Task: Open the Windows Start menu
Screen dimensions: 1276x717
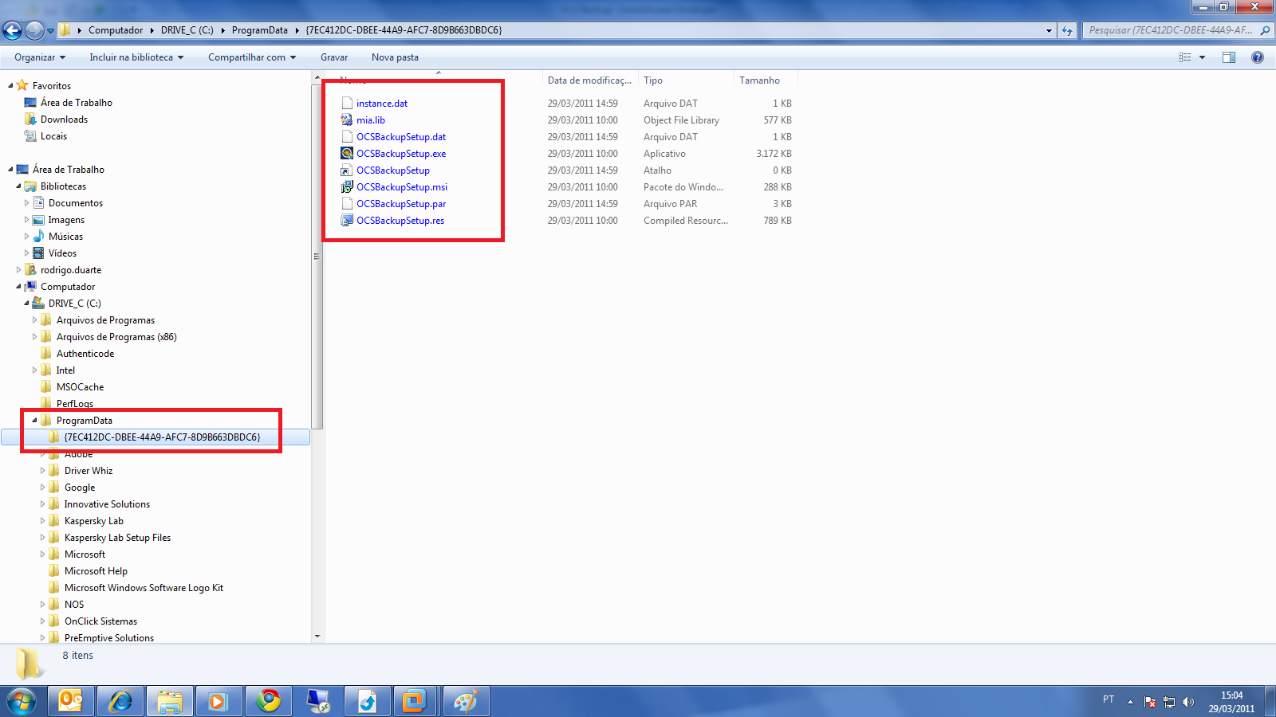Action: [22, 701]
